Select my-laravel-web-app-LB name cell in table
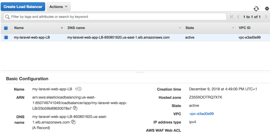 [32, 37]
